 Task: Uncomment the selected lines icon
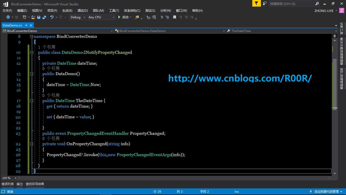(167, 17)
